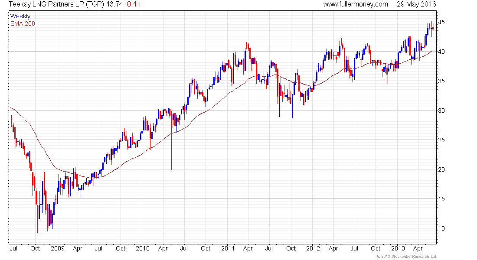The image size is (477, 260).
Task: Open the www.fullermoney.com link text
Action: (x=355, y=4)
